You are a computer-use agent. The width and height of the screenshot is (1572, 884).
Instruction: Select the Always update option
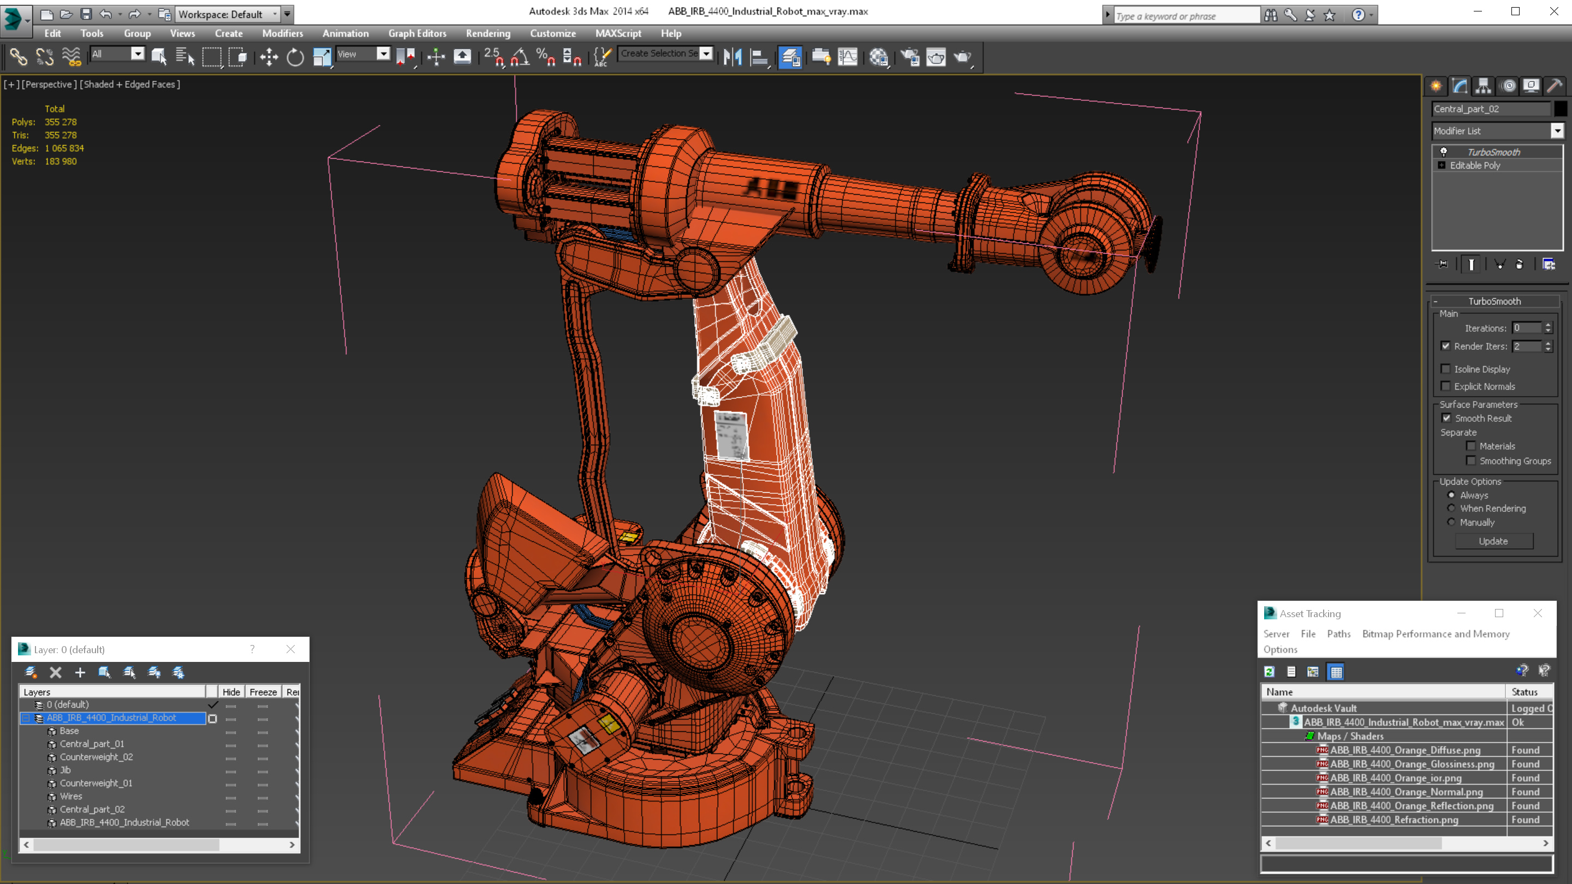click(x=1451, y=495)
